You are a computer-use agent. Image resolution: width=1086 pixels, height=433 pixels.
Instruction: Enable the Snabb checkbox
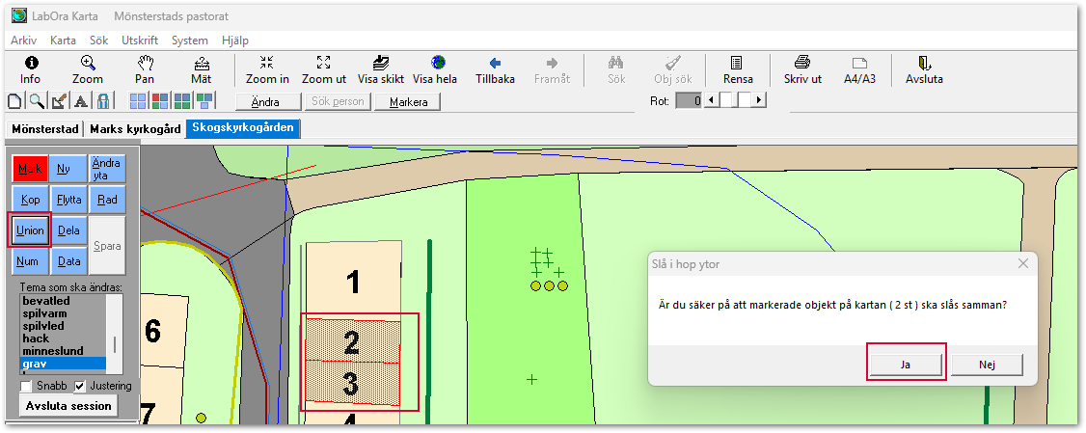click(26, 386)
